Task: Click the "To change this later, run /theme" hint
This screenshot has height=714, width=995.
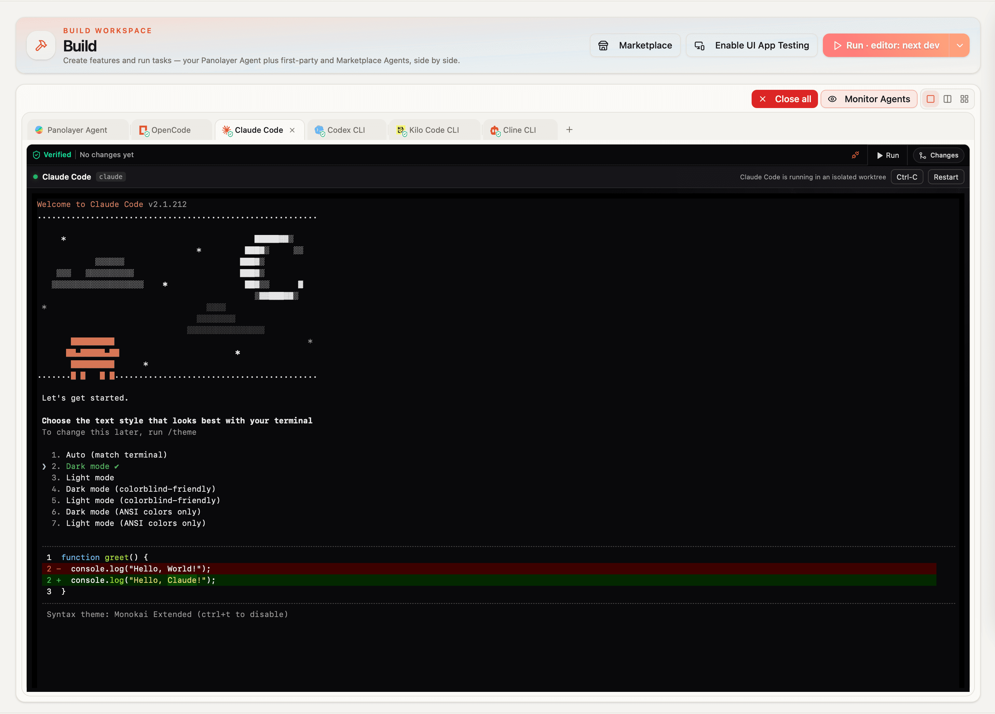Action: tap(119, 432)
